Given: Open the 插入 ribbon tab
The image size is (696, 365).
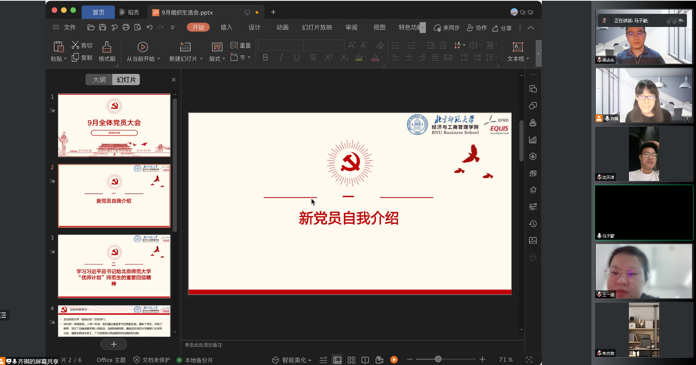Looking at the screenshot, I should [226, 28].
